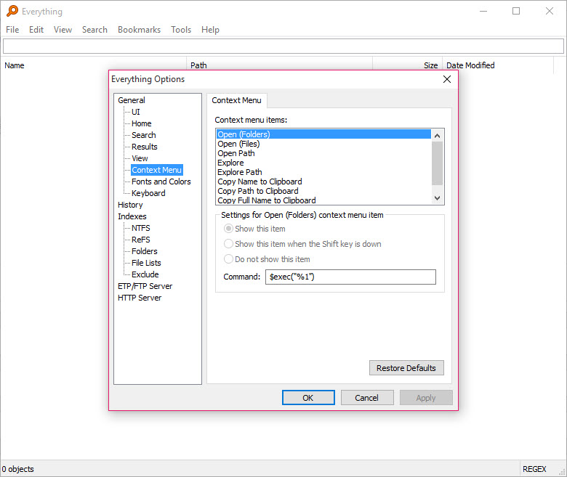Select UI in the options tree
This screenshot has width=567, height=477.
coord(136,112)
